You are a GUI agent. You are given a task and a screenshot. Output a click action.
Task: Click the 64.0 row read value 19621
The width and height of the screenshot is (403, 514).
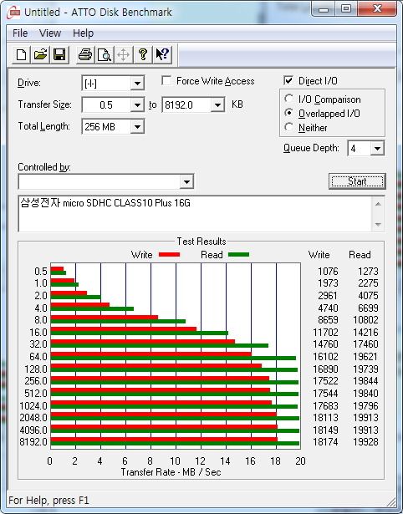pos(365,357)
